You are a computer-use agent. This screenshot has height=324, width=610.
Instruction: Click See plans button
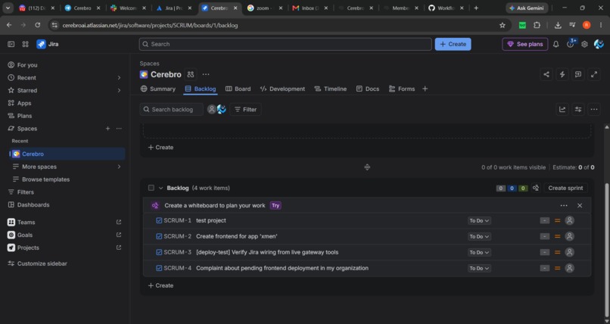coord(524,44)
